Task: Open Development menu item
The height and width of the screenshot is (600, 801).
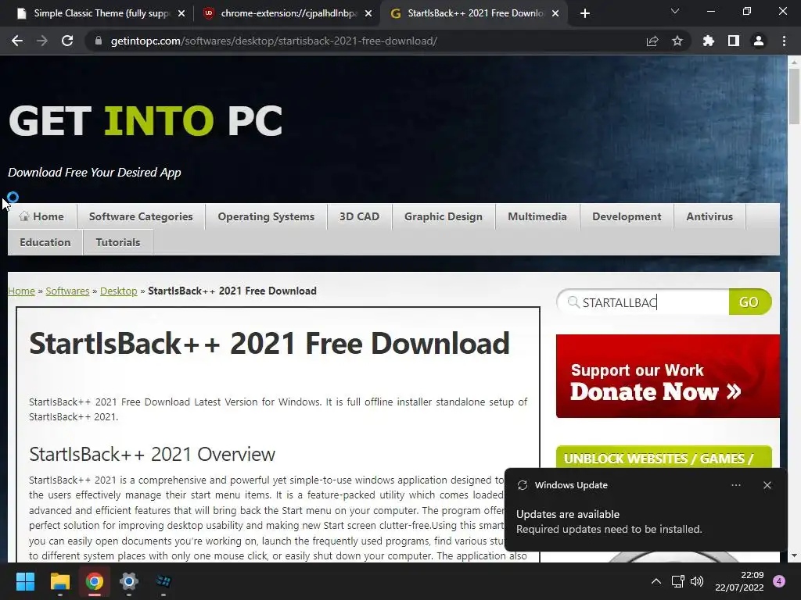Action: pyautogui.click(x=627, y=216)
